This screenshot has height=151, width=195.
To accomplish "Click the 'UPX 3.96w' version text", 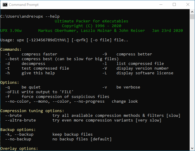I will coord(11,31).
